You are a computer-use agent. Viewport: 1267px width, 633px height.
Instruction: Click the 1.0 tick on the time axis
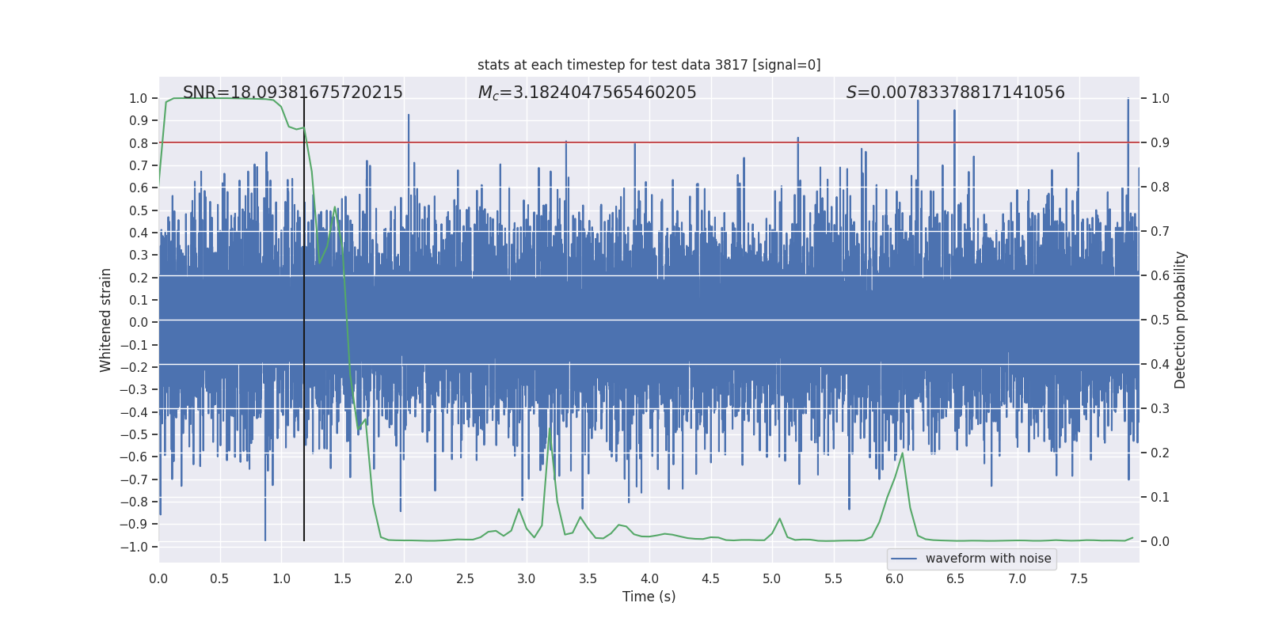[281, 578]
